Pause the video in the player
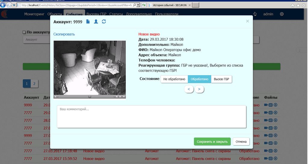 pos(55,97)
